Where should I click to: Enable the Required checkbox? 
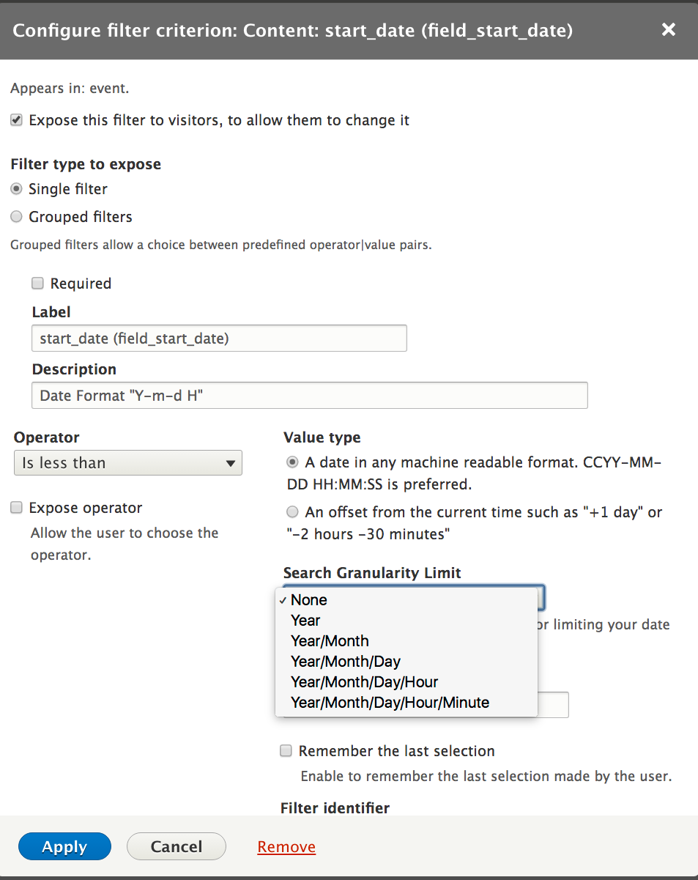37,284
